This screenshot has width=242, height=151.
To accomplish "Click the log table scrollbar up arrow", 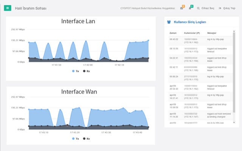I will pyautogui.click(x=234, y=32).
